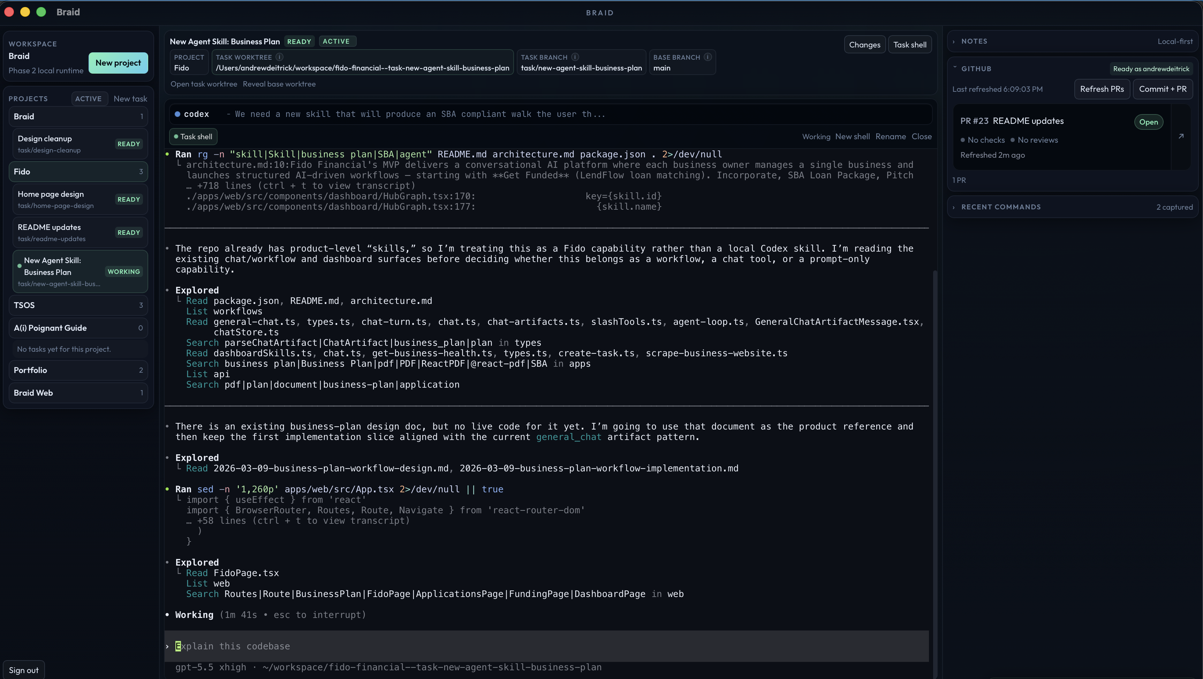Click the WORKING badge on Business Plan task
This screenshot has width=1203, height=679.
coord(124,272)
